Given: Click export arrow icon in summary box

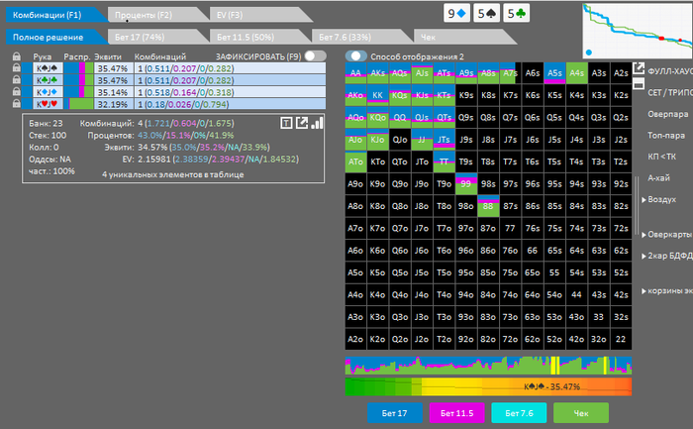Looking at the screenshot, I should tap(302, 123).
